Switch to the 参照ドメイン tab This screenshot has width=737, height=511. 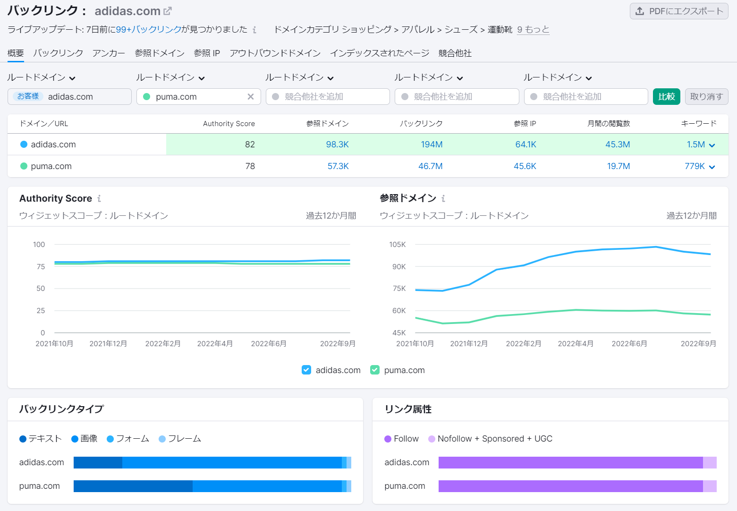coord(160,53)
